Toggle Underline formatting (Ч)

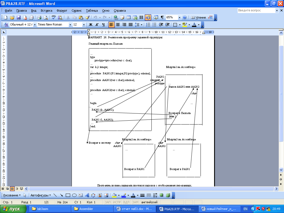coord(103,25)
